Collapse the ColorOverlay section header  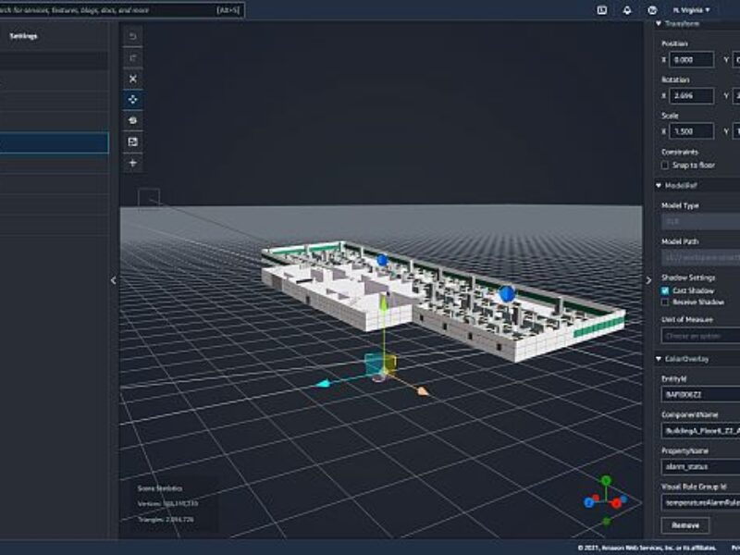click(x=659, y=358)
